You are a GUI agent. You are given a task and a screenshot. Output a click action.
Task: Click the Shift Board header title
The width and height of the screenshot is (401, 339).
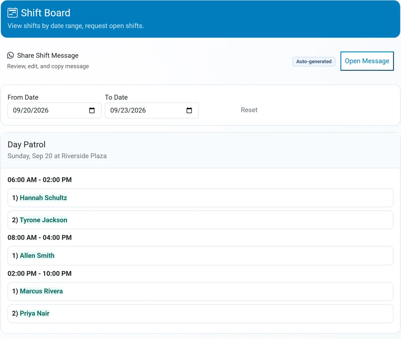tap(46, 13)
